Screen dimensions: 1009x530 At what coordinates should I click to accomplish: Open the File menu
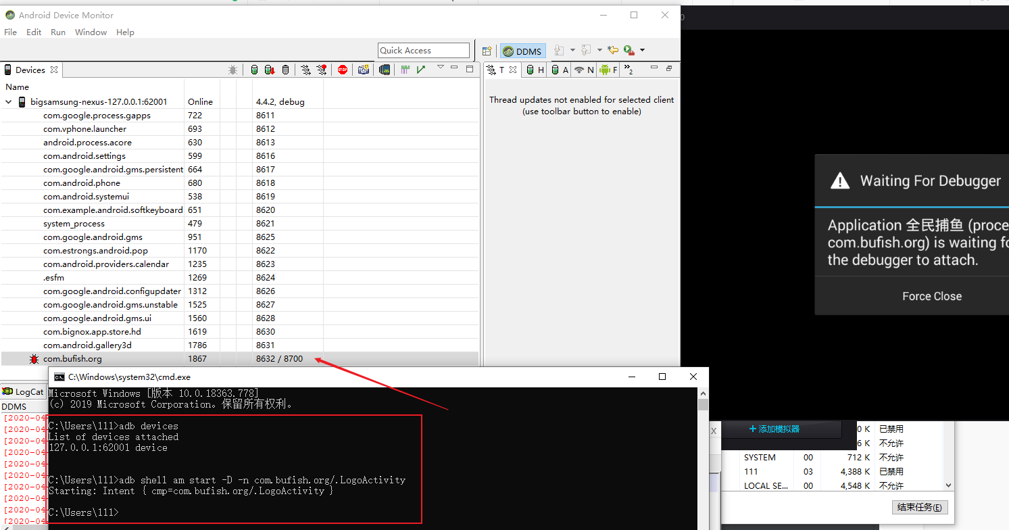tap(11, 32)
